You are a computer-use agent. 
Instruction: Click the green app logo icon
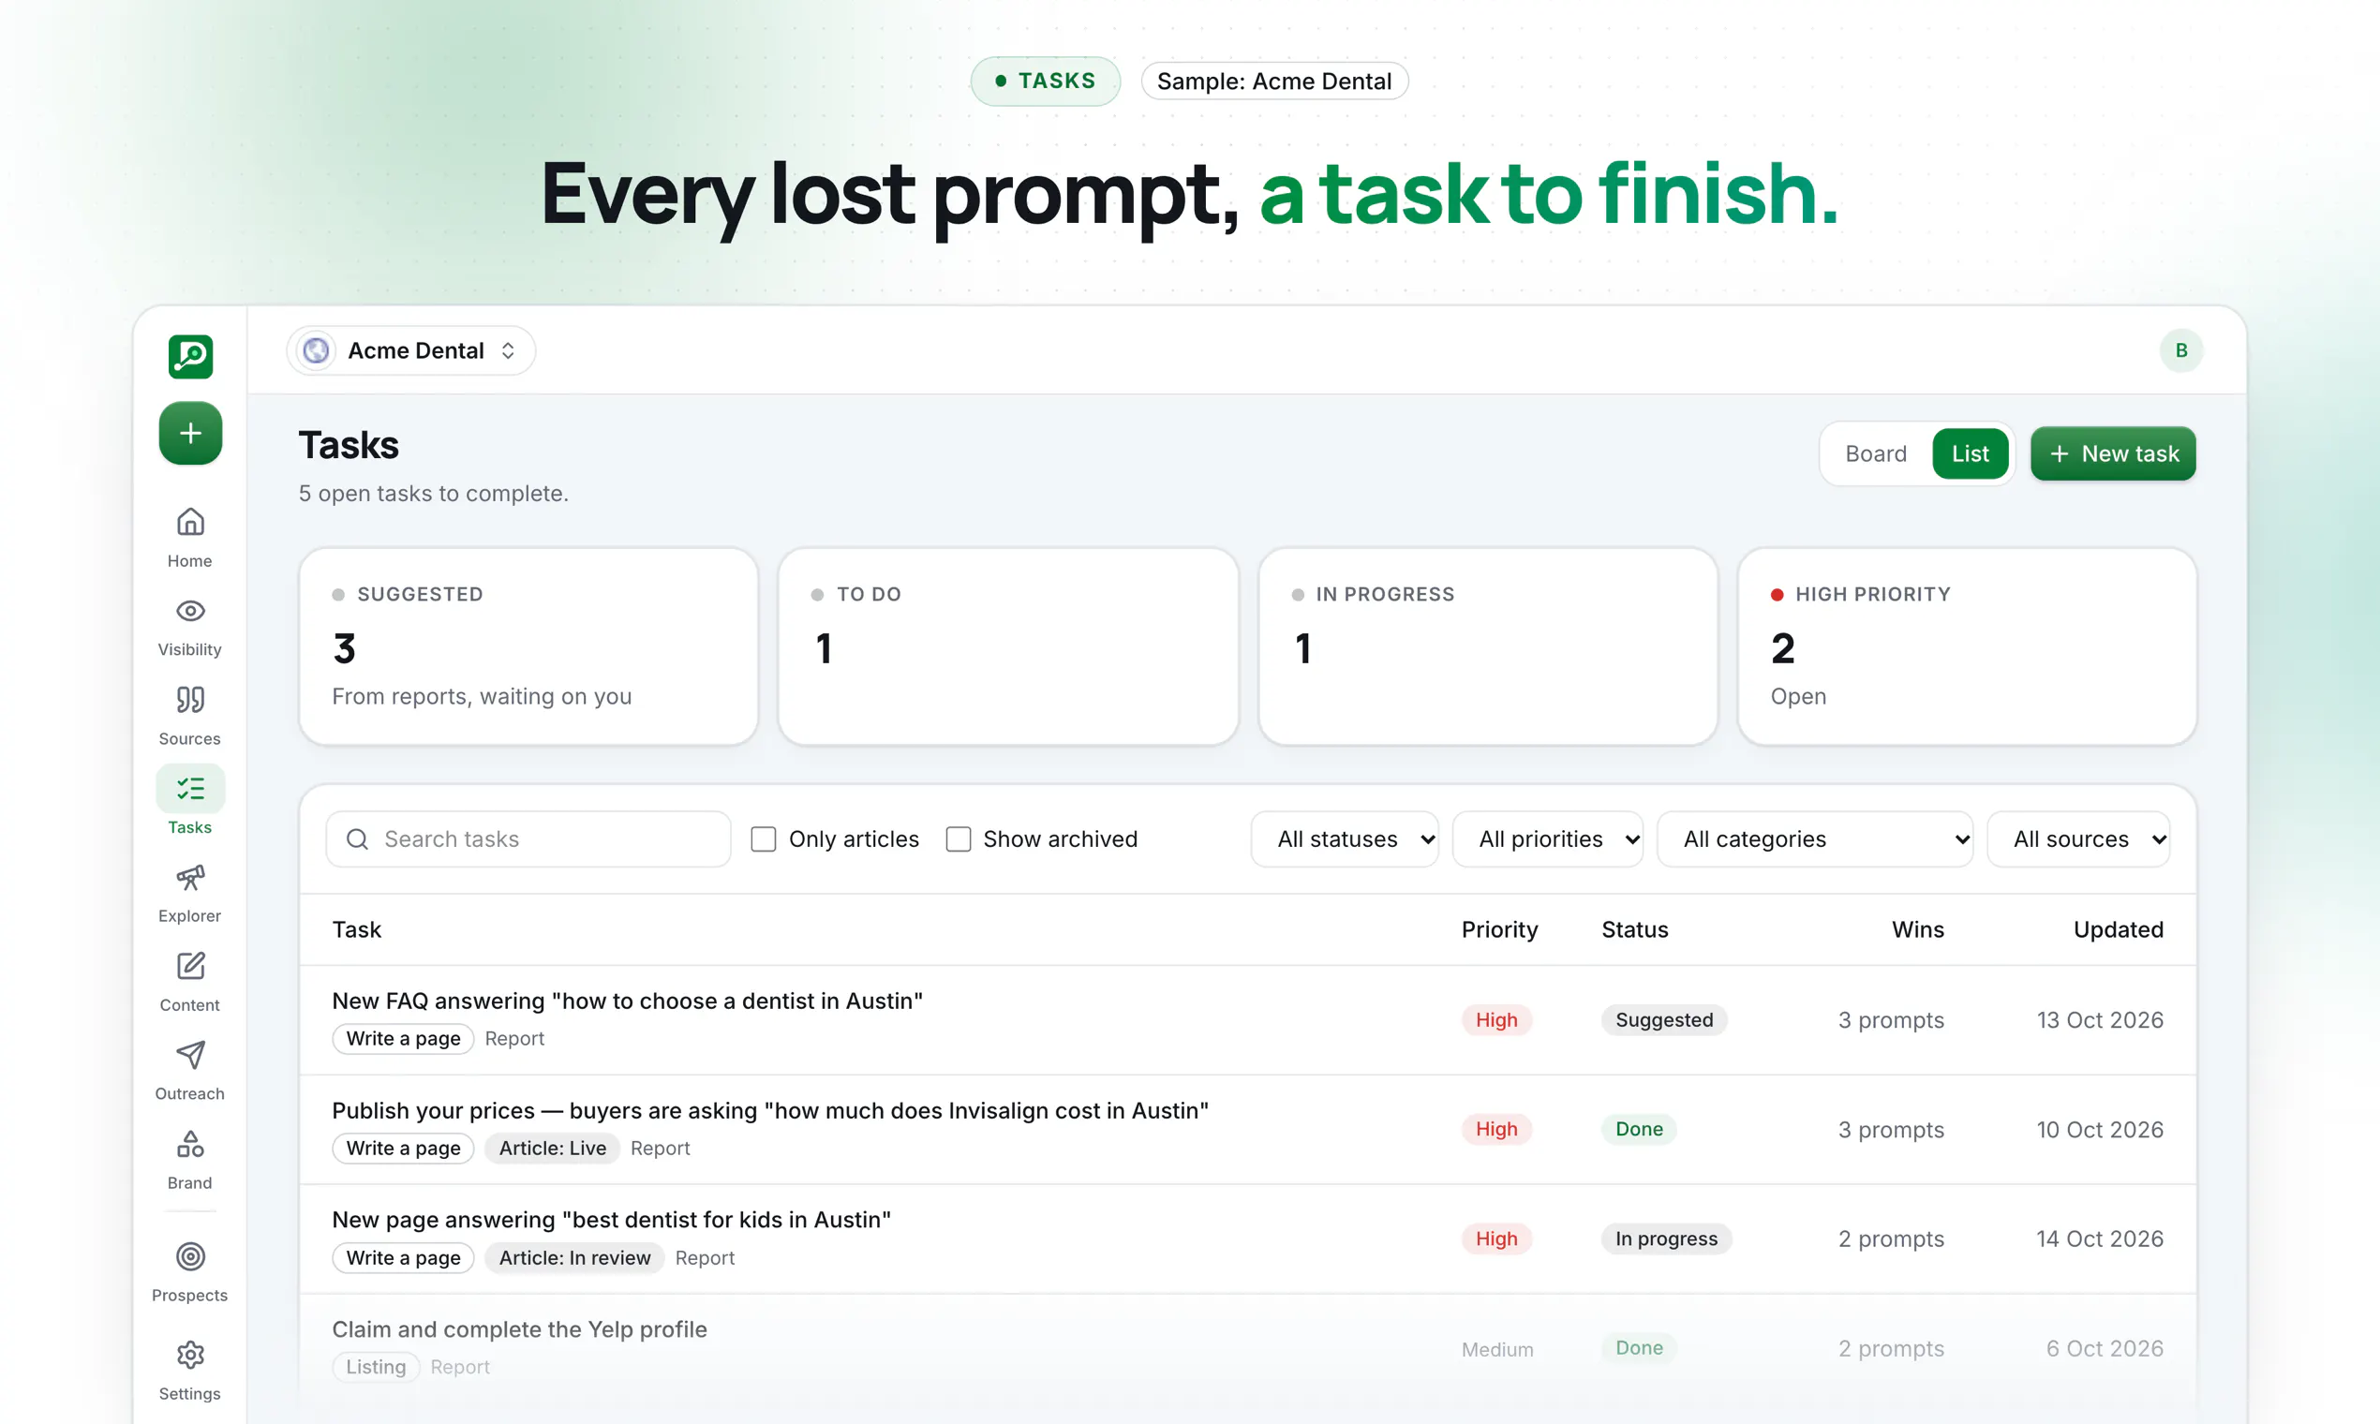[190, 356]
